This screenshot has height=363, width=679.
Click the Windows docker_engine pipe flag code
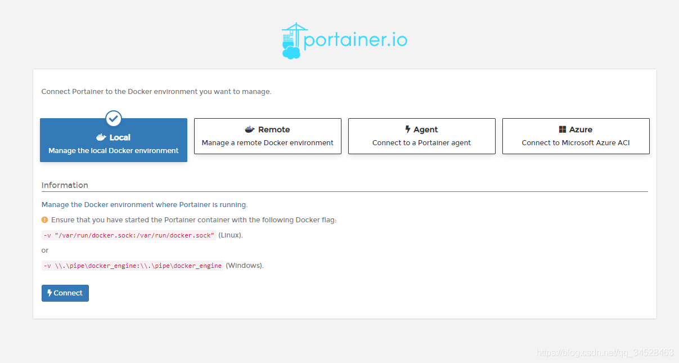pos(133,266)
